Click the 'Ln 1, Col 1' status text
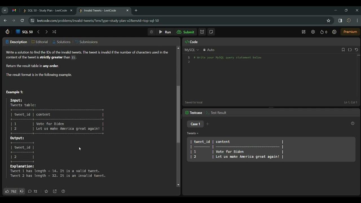Screen dimensions: 361x203 point(351,102)
